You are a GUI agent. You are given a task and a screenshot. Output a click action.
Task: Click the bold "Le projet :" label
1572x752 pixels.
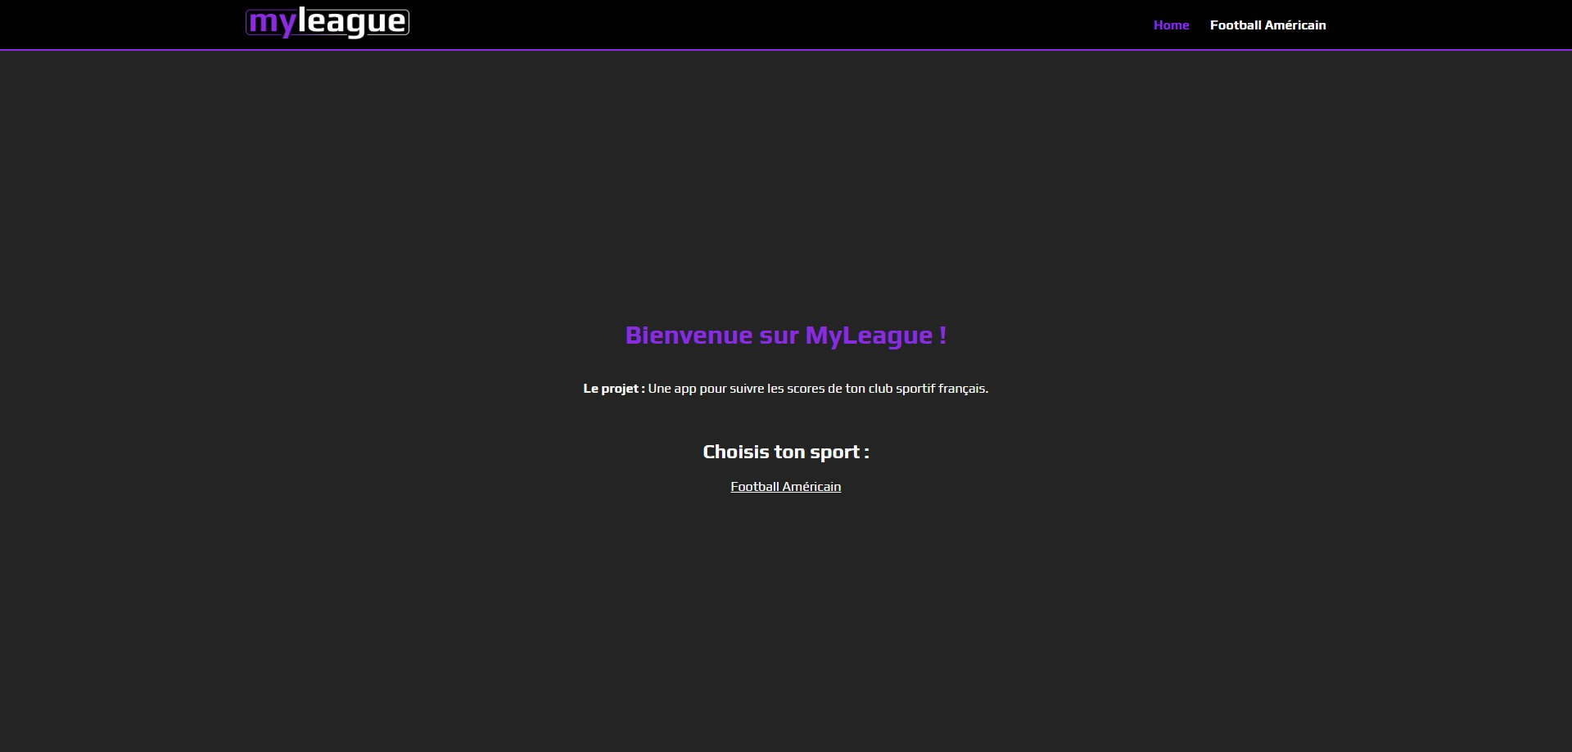tap(613, 389)
